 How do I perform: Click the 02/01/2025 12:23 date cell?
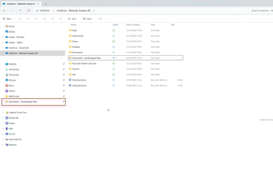(x=134, y=58)
